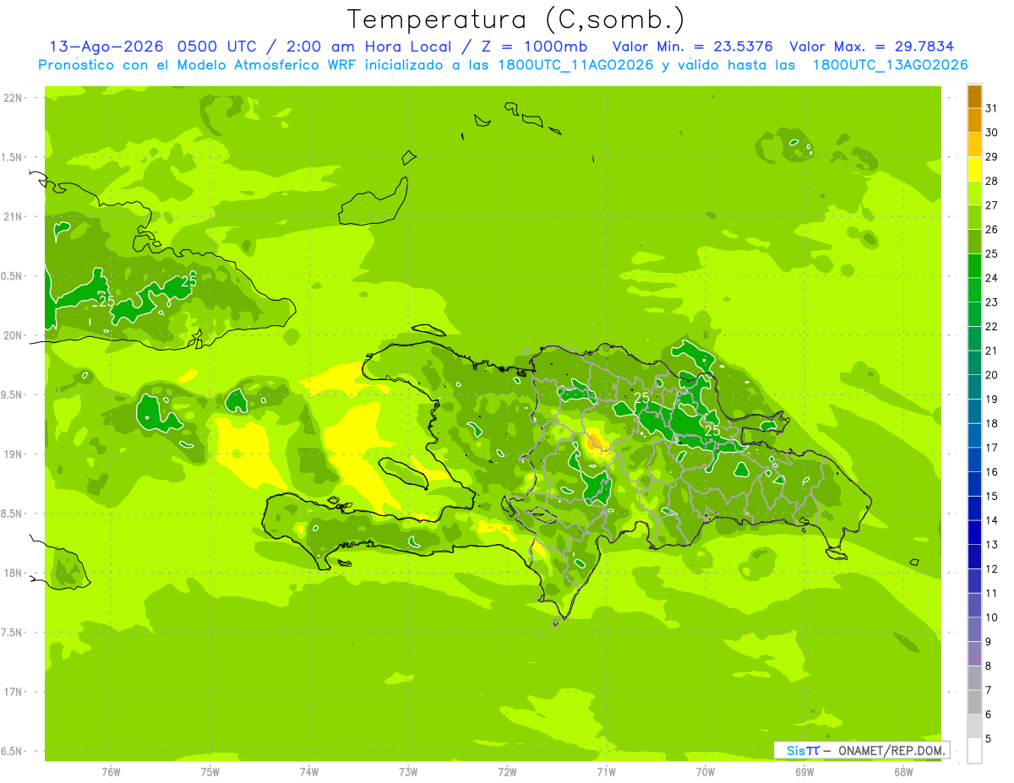The height and width of the screenshot is (783, 1014).
Task: Click dark orange swatch above 31 on scale
Action: pos(974,96)
